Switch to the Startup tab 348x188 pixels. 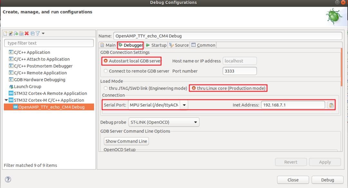click(x=156, y=45)
